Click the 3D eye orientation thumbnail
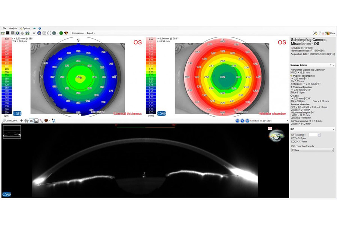Screen dimensions: 337x225 pos(276,136)
